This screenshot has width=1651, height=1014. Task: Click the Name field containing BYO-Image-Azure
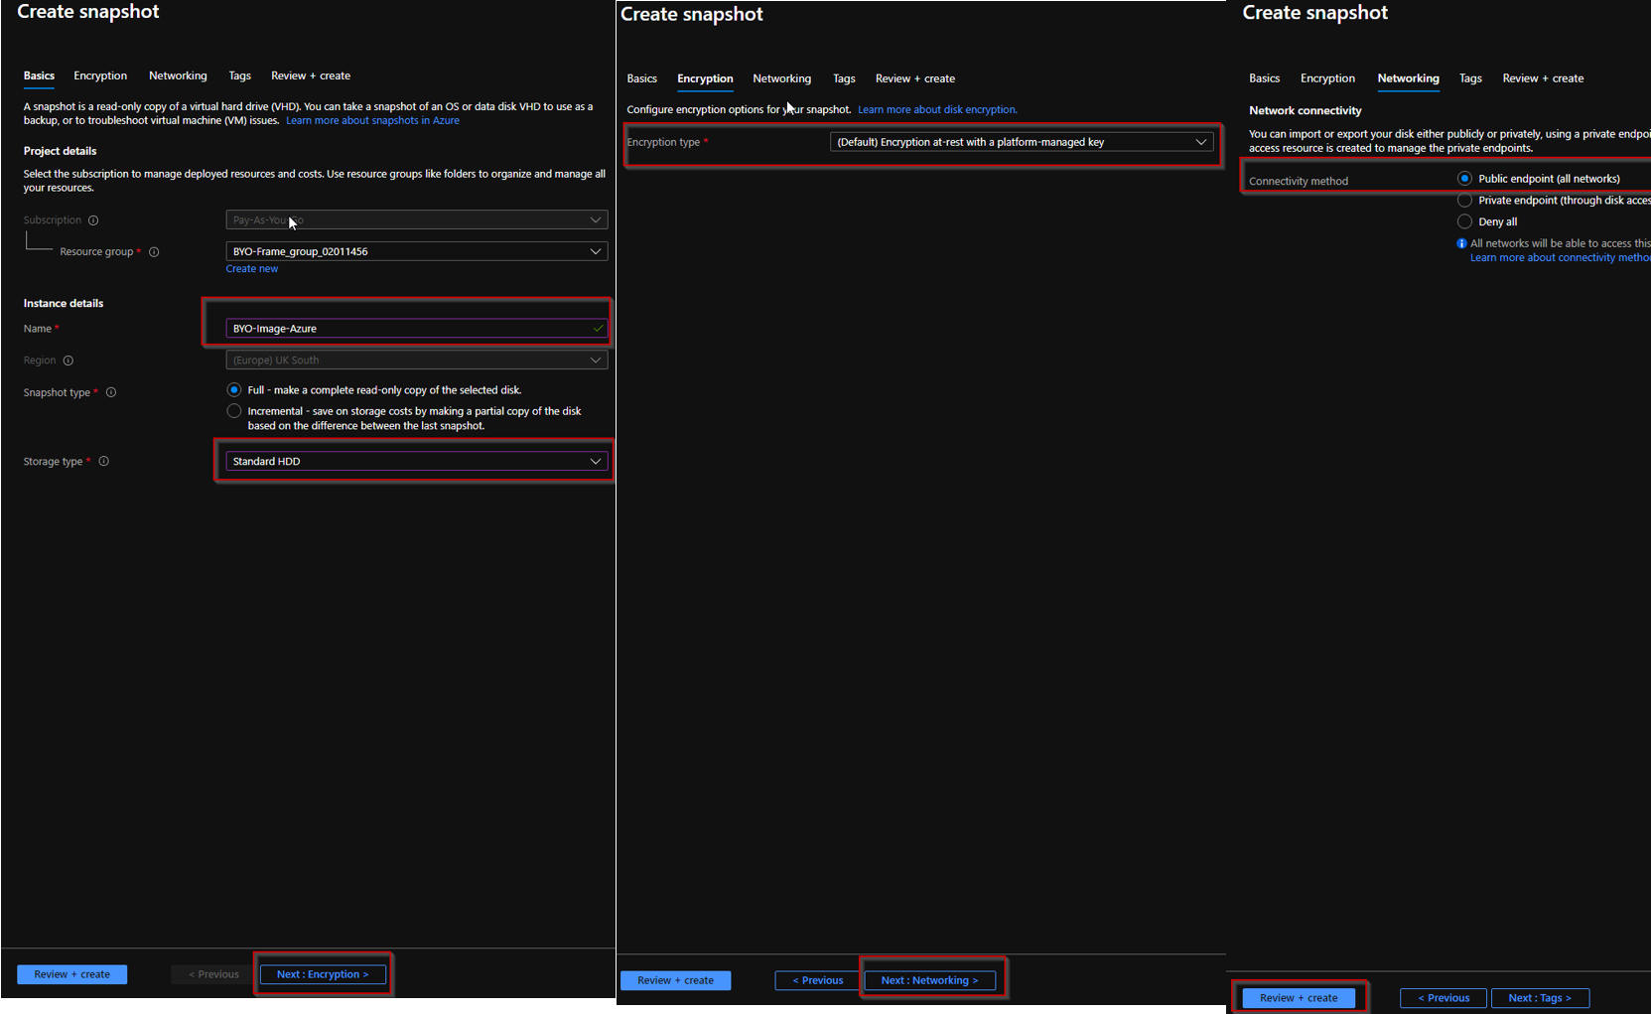(412, 328)
